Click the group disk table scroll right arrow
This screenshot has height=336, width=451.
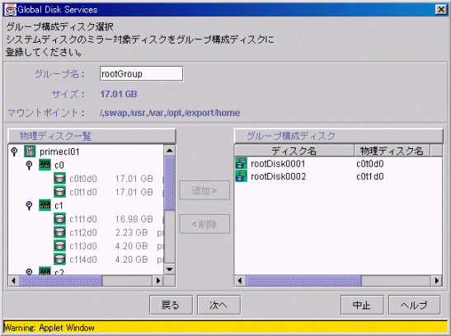coord(437,281)
